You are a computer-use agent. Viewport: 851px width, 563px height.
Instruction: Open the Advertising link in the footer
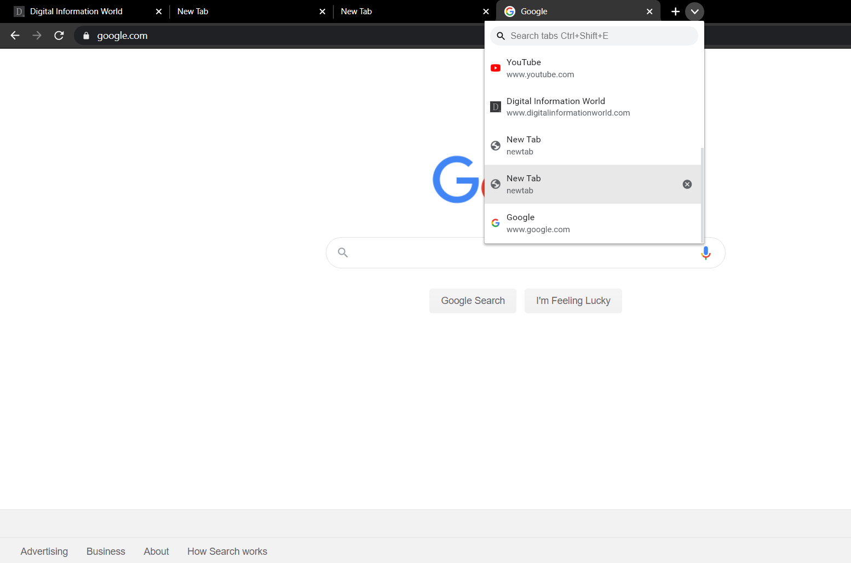click(44, 551)
